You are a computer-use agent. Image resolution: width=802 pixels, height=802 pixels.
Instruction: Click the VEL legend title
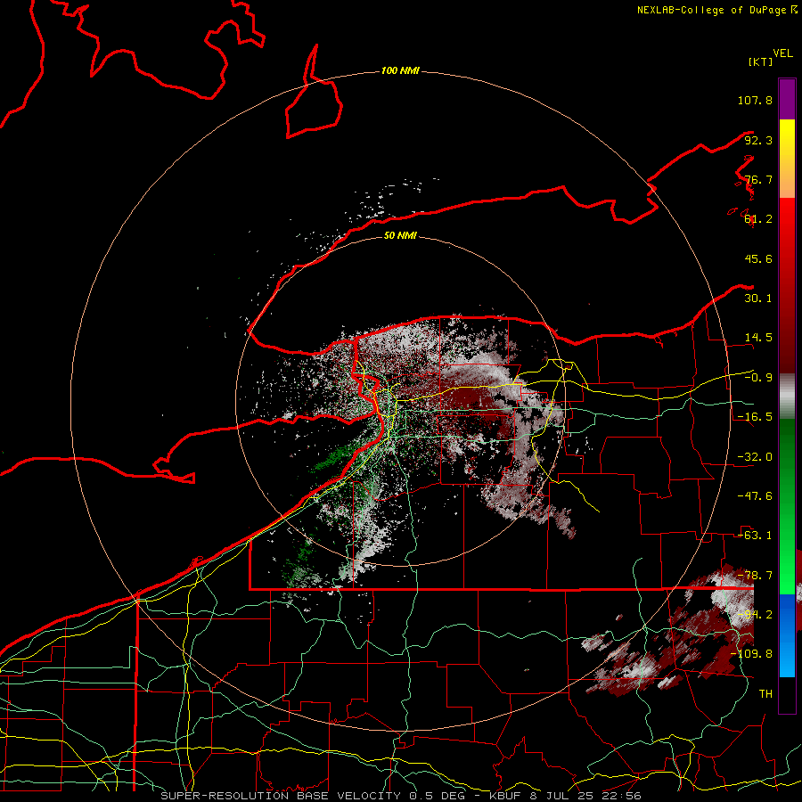[x=782, y=53]
